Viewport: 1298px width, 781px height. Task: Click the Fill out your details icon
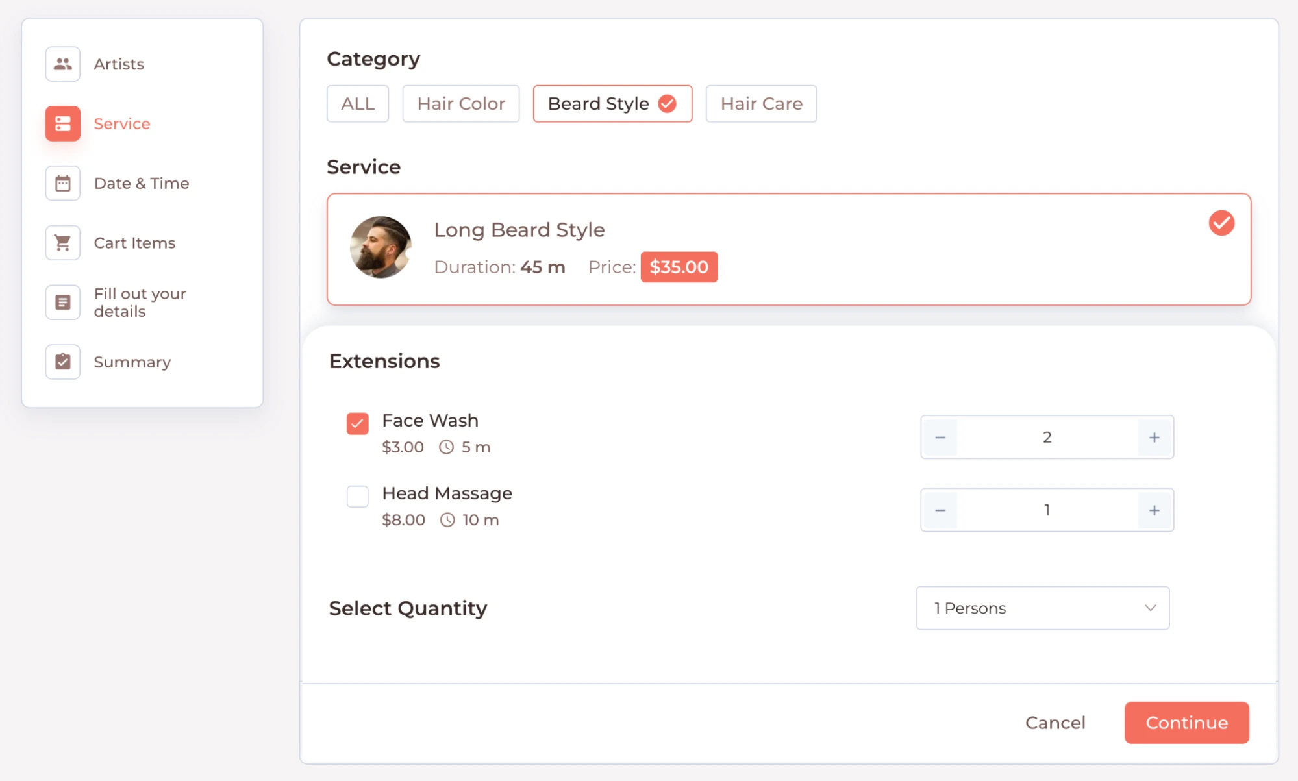tap(62, 302)
